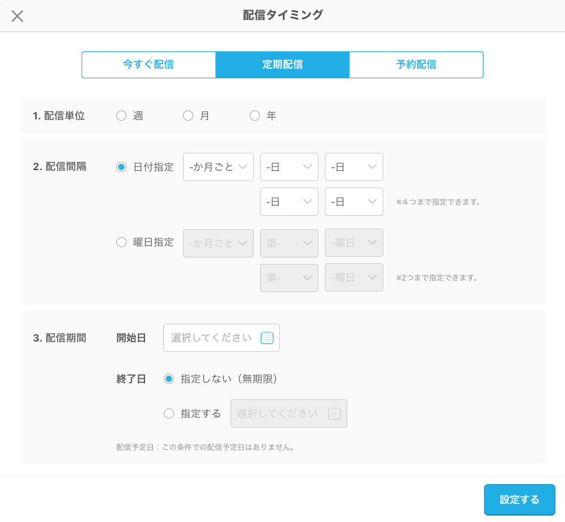Click the calendar icon in the 終了日 field
The image size is (565, 522).
pyautogui.click(x=335, y=413)
